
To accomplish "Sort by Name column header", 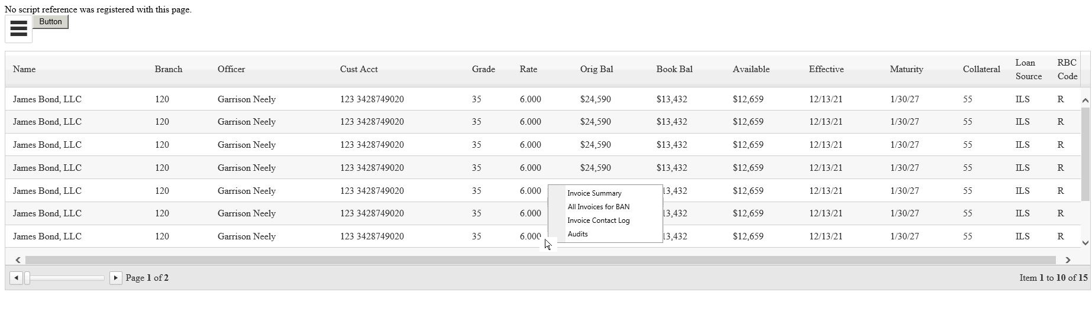I will tap(24, 69).
